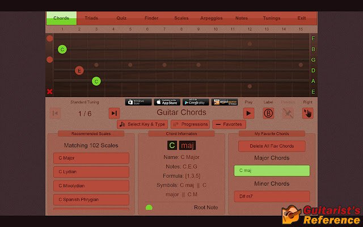Click the Standard Tuning label
Image resolution: width=363 pixels, height=227 pixels.
point(85,102)
